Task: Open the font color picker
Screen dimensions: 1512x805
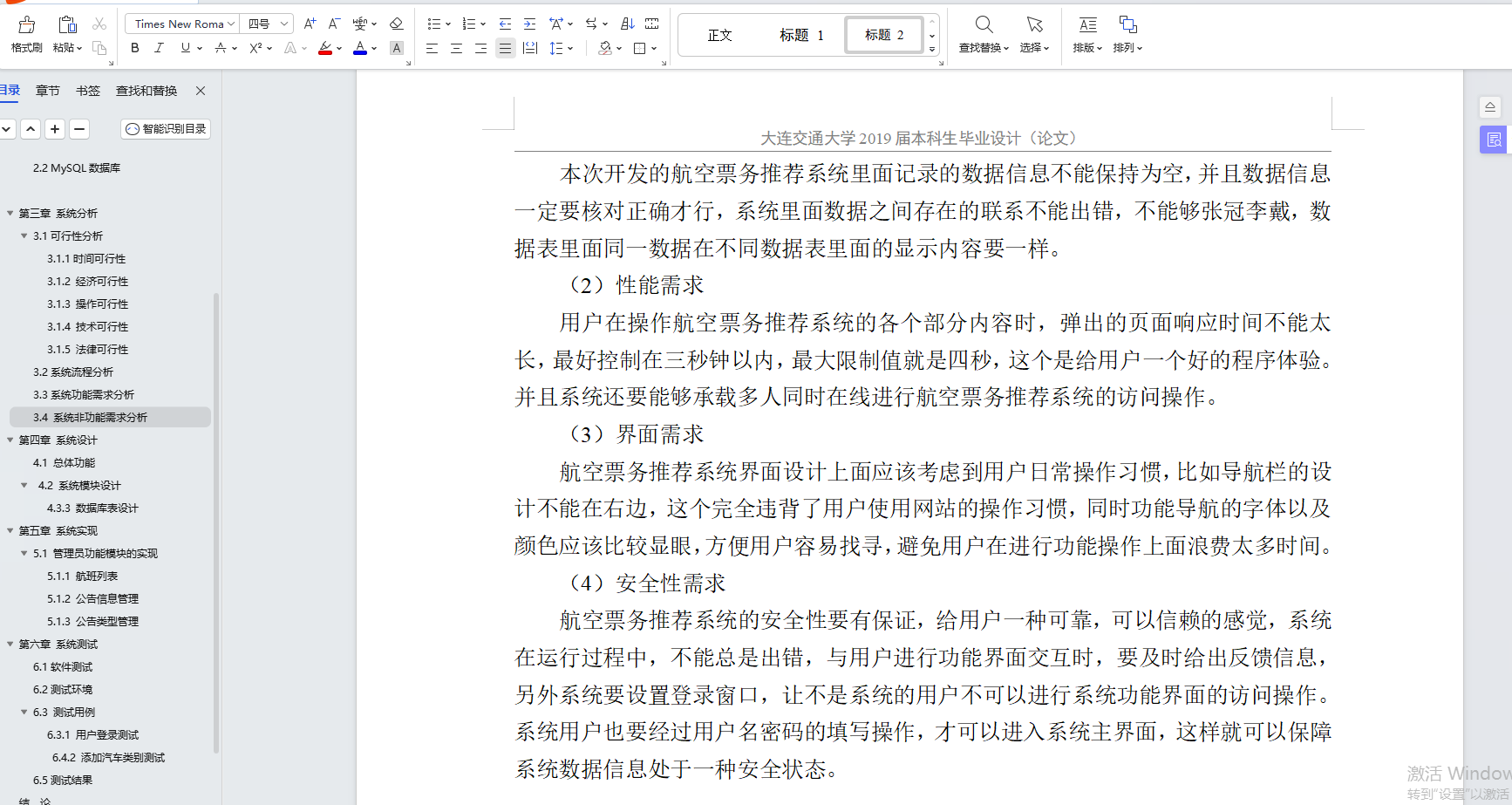Action: tap(360, 48)
